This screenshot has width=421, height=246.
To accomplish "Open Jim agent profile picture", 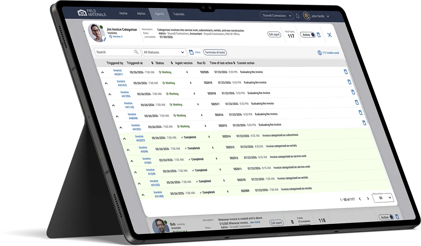I will 97,33.
